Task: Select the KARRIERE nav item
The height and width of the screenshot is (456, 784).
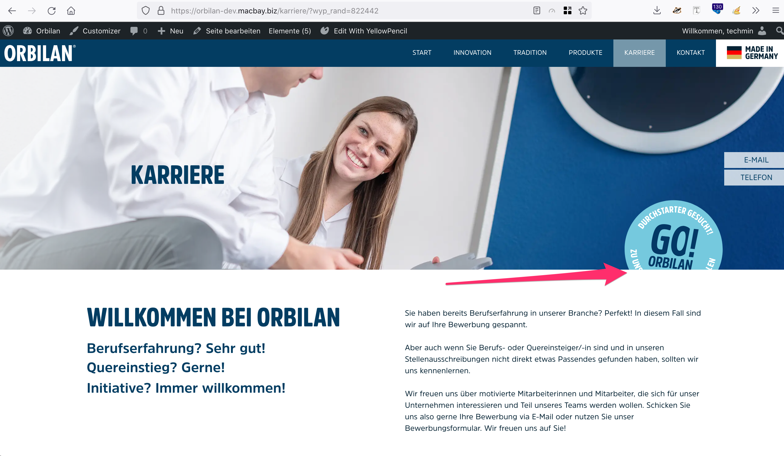Action: (x=639, y=53)
